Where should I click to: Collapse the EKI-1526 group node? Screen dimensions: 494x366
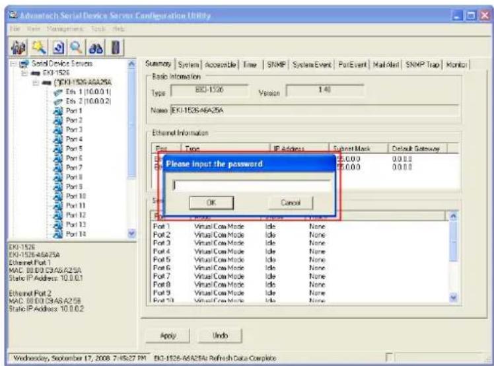24,73
